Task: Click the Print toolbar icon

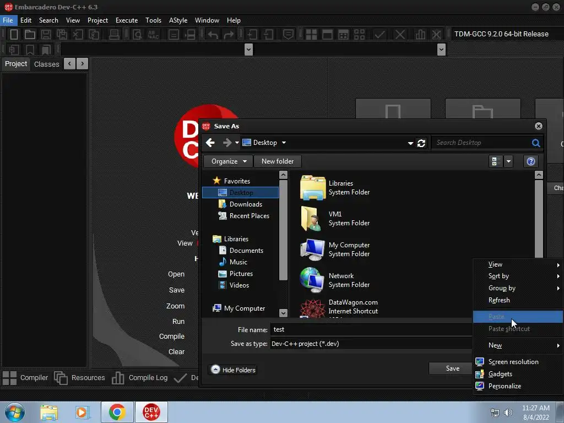Action: pyautogui.click(x=114, y=35)
